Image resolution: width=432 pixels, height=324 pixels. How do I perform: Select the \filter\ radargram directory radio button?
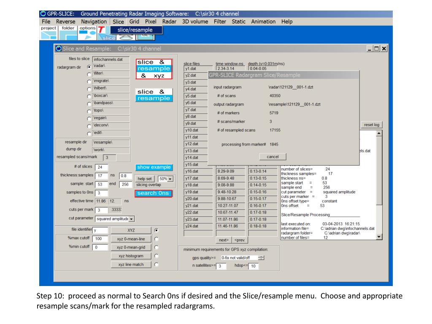click(89, 74)
